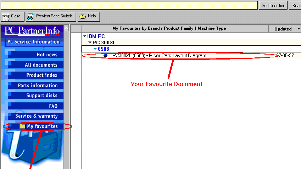
Task: Open Hot news in the navigation pane
Action: [47, 55]
